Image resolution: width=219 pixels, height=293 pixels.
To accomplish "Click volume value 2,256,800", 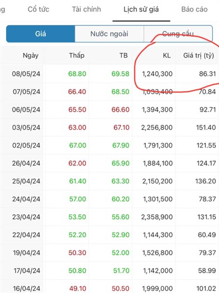I will tap(157, 127).
